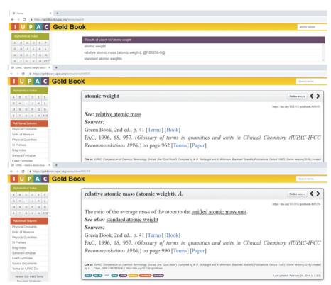331x285 pixels.
Task: Go back using the top browser's arrow
Action: point(13,19)
